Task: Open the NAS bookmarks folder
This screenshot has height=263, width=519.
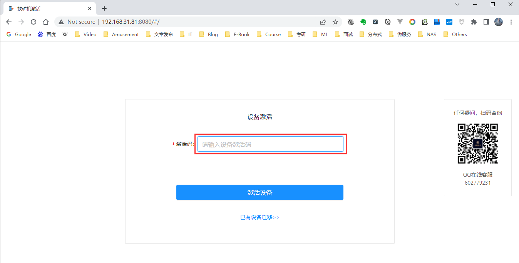Action: (x=427, y=34)
